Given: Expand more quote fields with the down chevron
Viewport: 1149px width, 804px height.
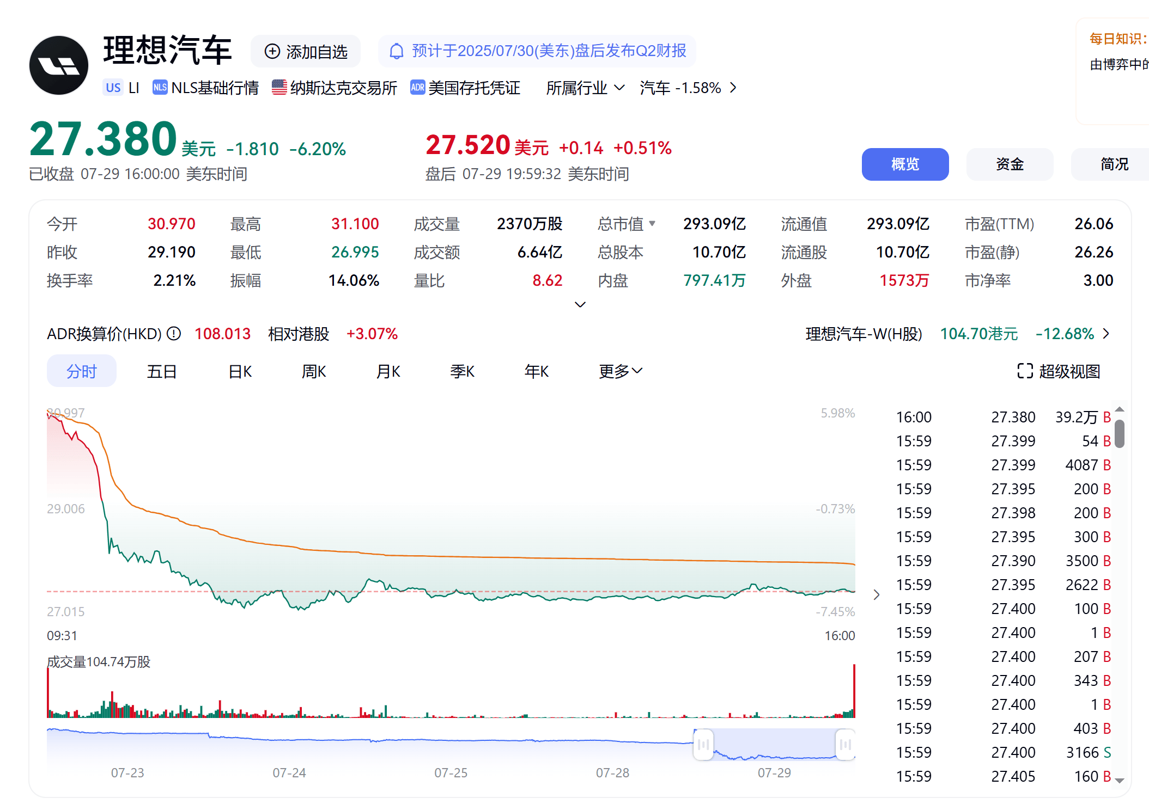Looking at the screenshot, I should [x=580, y=304].
